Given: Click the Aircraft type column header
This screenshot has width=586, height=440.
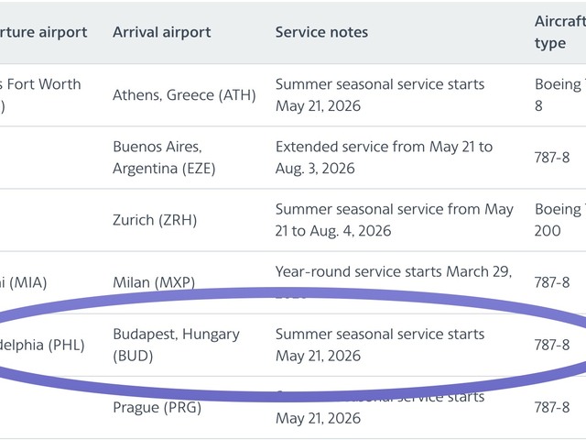Looking at the screenshot, I should tap(559, 32).
